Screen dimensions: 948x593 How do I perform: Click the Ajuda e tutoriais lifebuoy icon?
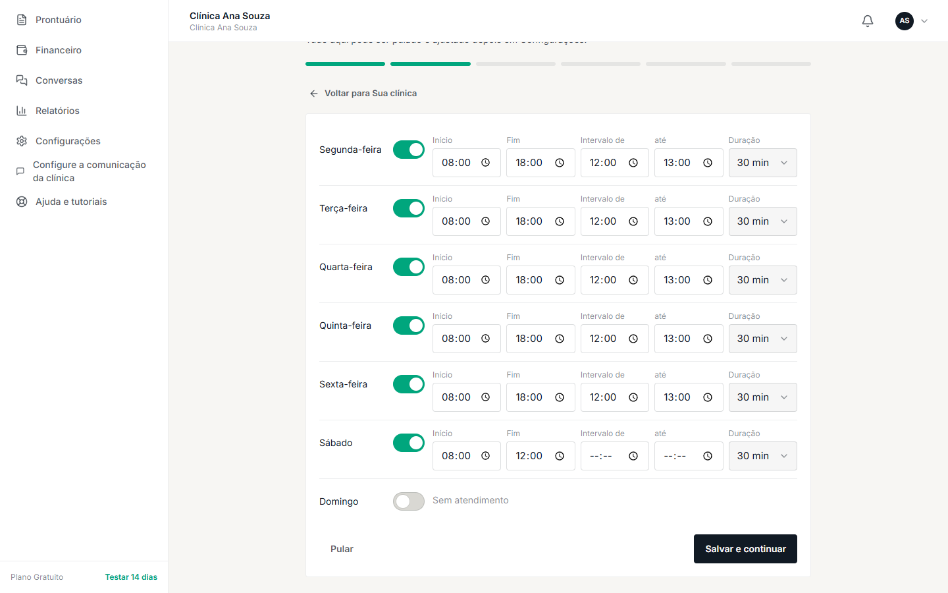click(x=22, y=202)
